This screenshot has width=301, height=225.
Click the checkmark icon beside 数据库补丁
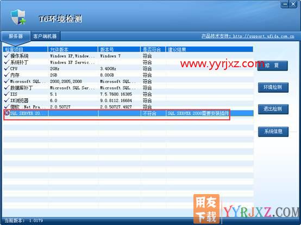[x=7, y=87]
